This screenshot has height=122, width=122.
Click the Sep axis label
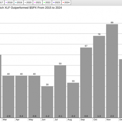(83, 120)
